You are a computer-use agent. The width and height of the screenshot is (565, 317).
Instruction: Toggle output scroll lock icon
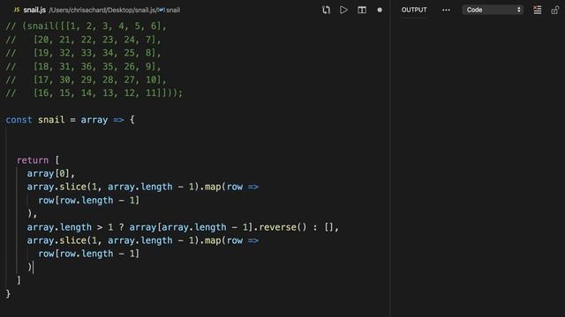[555, 10]
